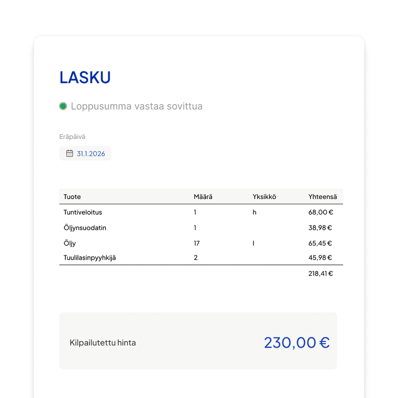Select the Tuote column header
This screenshot has height=398, width=398.
pos(72,197)
